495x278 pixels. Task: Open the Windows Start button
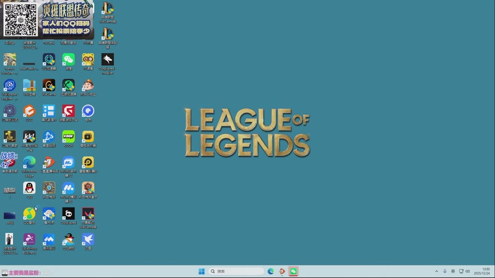click(202, 271)
